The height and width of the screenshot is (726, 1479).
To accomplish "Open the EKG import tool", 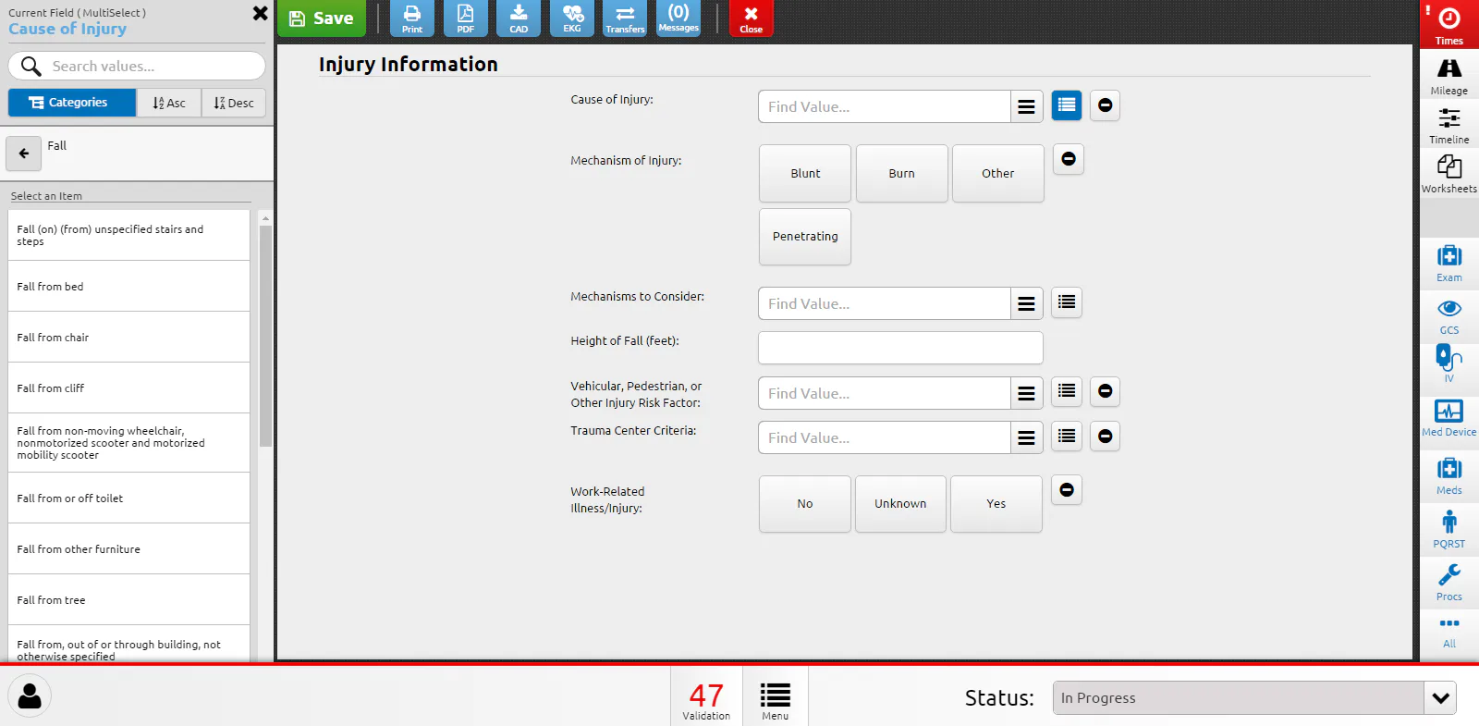I will [x=572, y=18].
